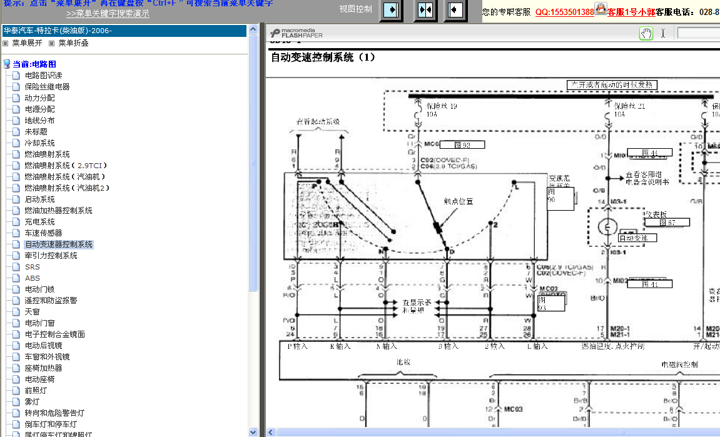Click the page icon beside 冷却系统
This screenshot has height=437, width=720.
pos(16,143)
